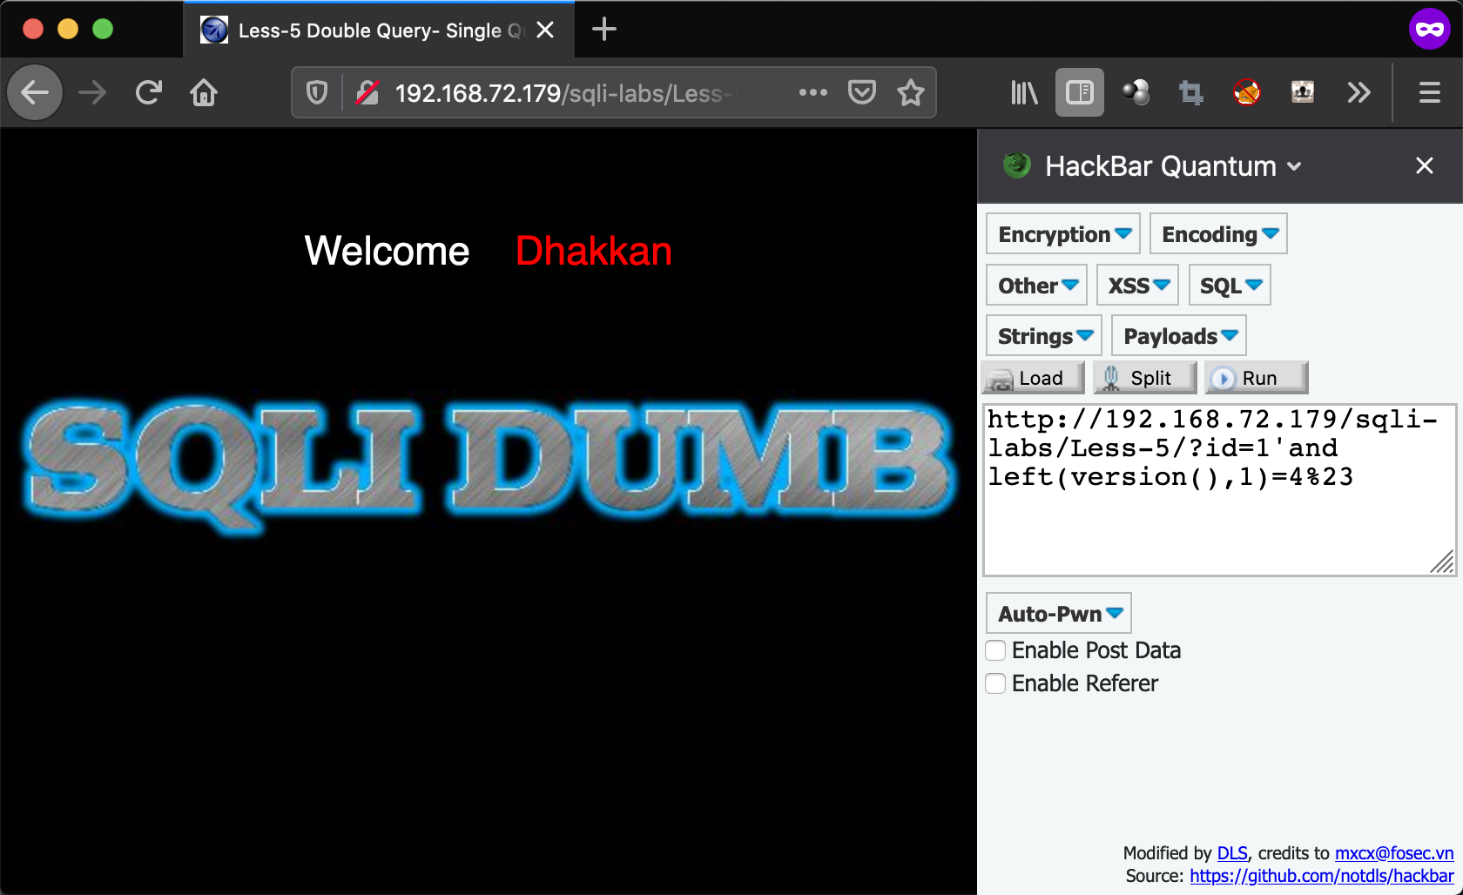The height and width of the screenshot is (895, 1463).
Task: Enable Post Data checkbox
Action: click(x=995, y=650)
